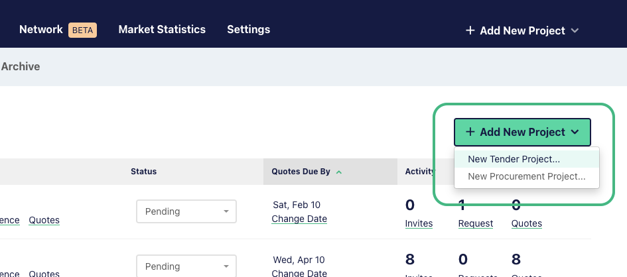Viewport: 627px width, 277px height.
Task: Expand the navigation bar Add New Project chevron
Action: [x=575, y=30]
